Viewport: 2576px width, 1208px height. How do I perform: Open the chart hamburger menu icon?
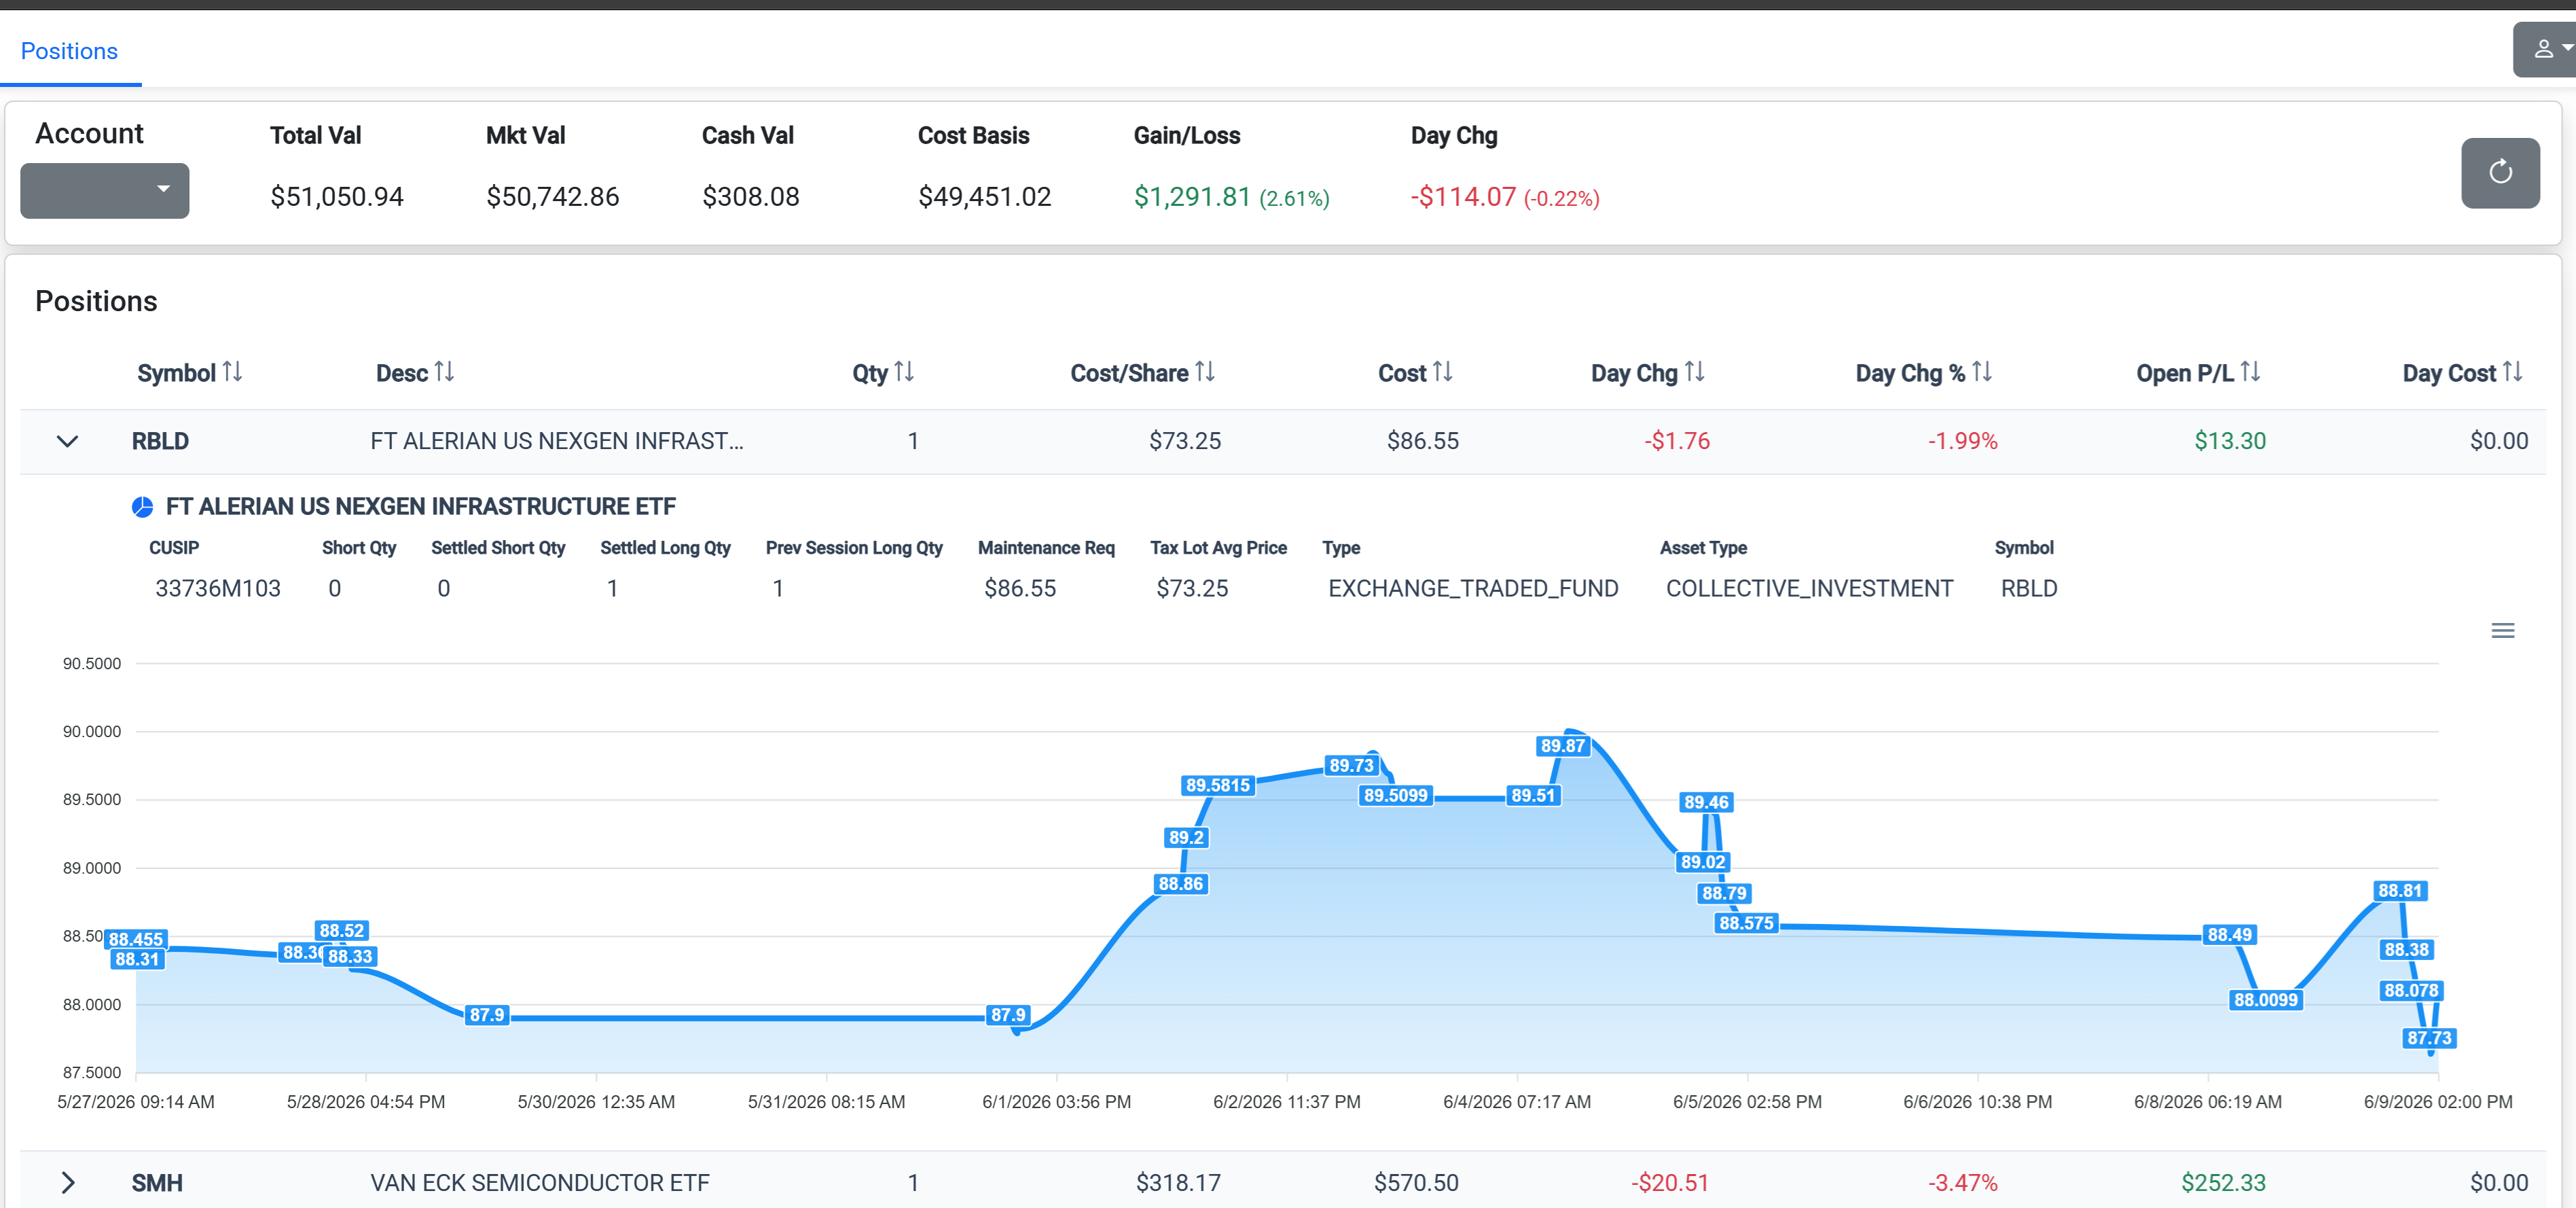click(2502, 630)
